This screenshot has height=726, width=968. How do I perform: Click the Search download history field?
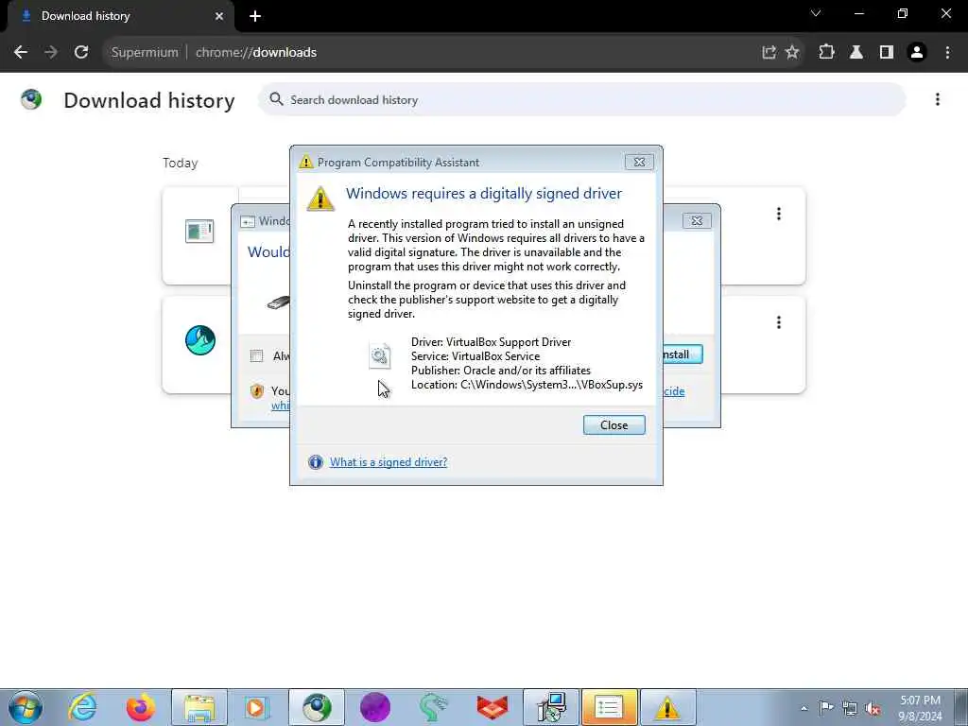pyautogui.click(x=581, y=99)
